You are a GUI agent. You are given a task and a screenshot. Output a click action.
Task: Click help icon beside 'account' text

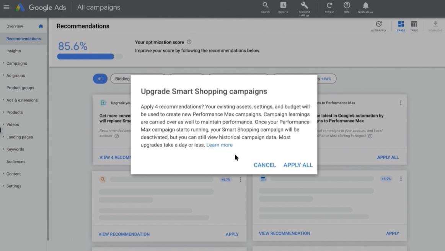pyautogui.click(x=117, y=136)
